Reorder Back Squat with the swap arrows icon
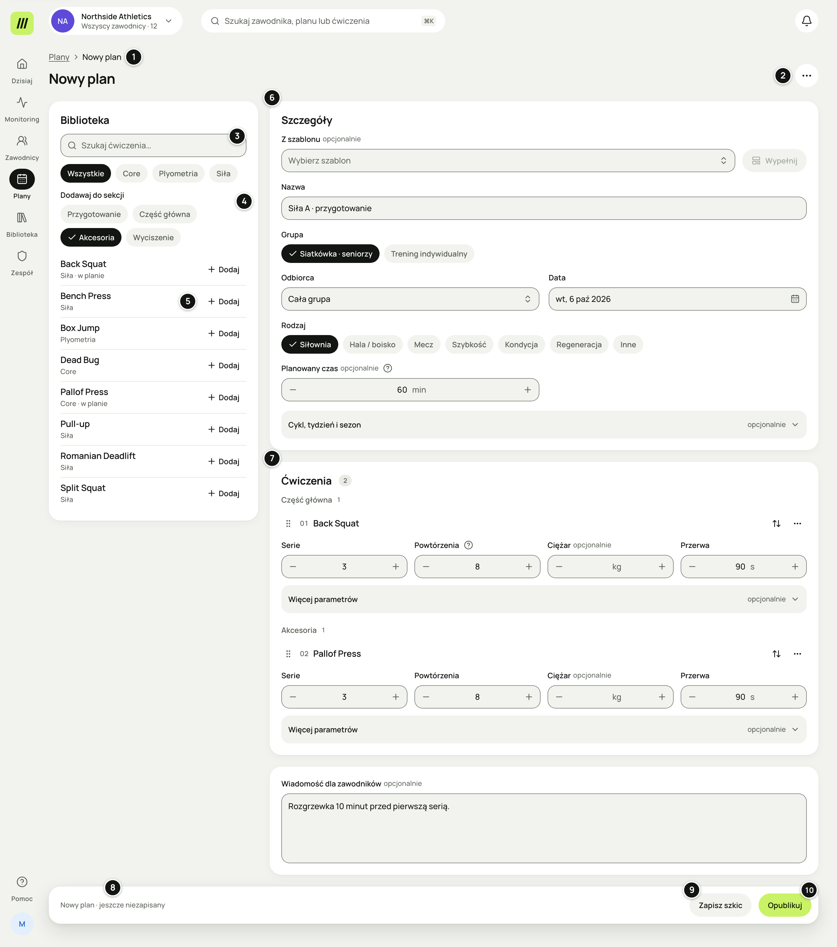The width and height of the screenshot is (837, 947). click(776, 523)
